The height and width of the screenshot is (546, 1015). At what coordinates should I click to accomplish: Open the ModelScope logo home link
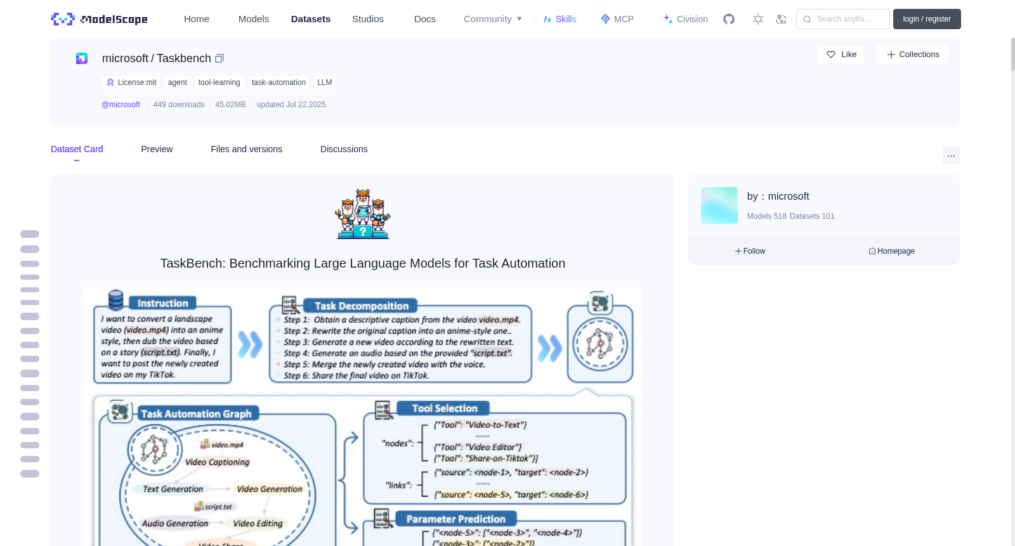coord(99,19)
